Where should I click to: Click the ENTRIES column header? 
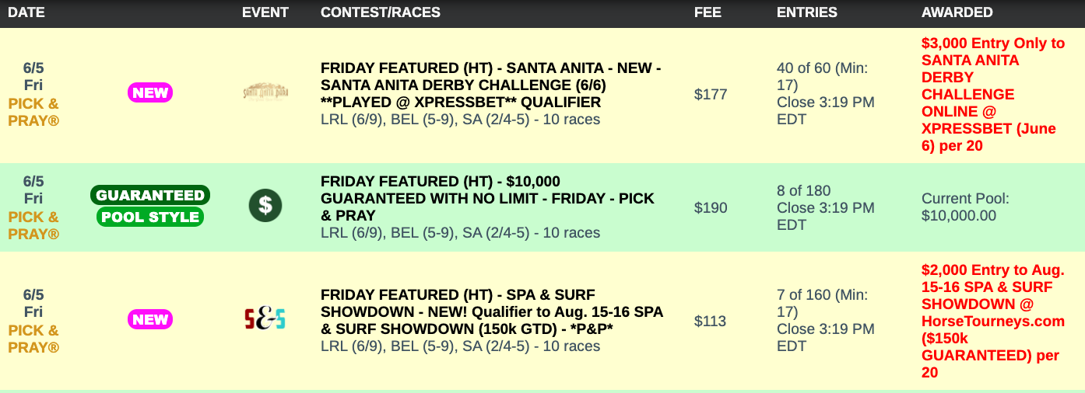click(807, 12)
